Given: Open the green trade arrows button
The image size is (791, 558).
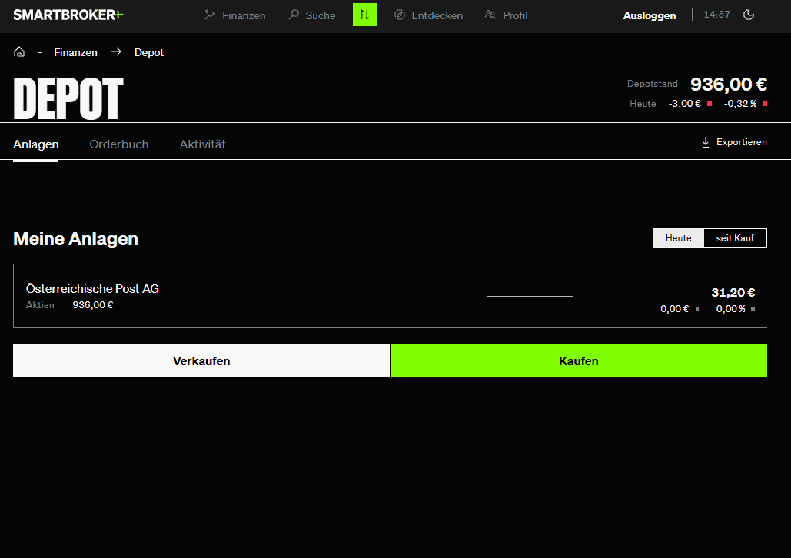Looking at the screenshot, I should [364, 15].
